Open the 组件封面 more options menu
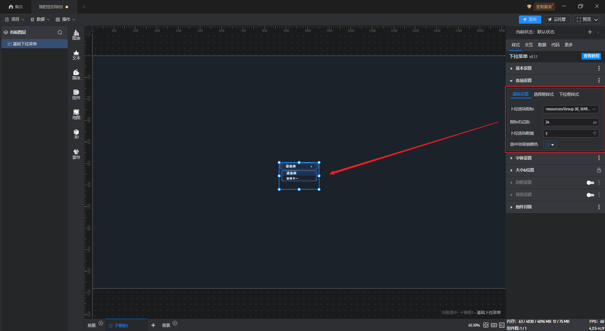 pos(599,207)
